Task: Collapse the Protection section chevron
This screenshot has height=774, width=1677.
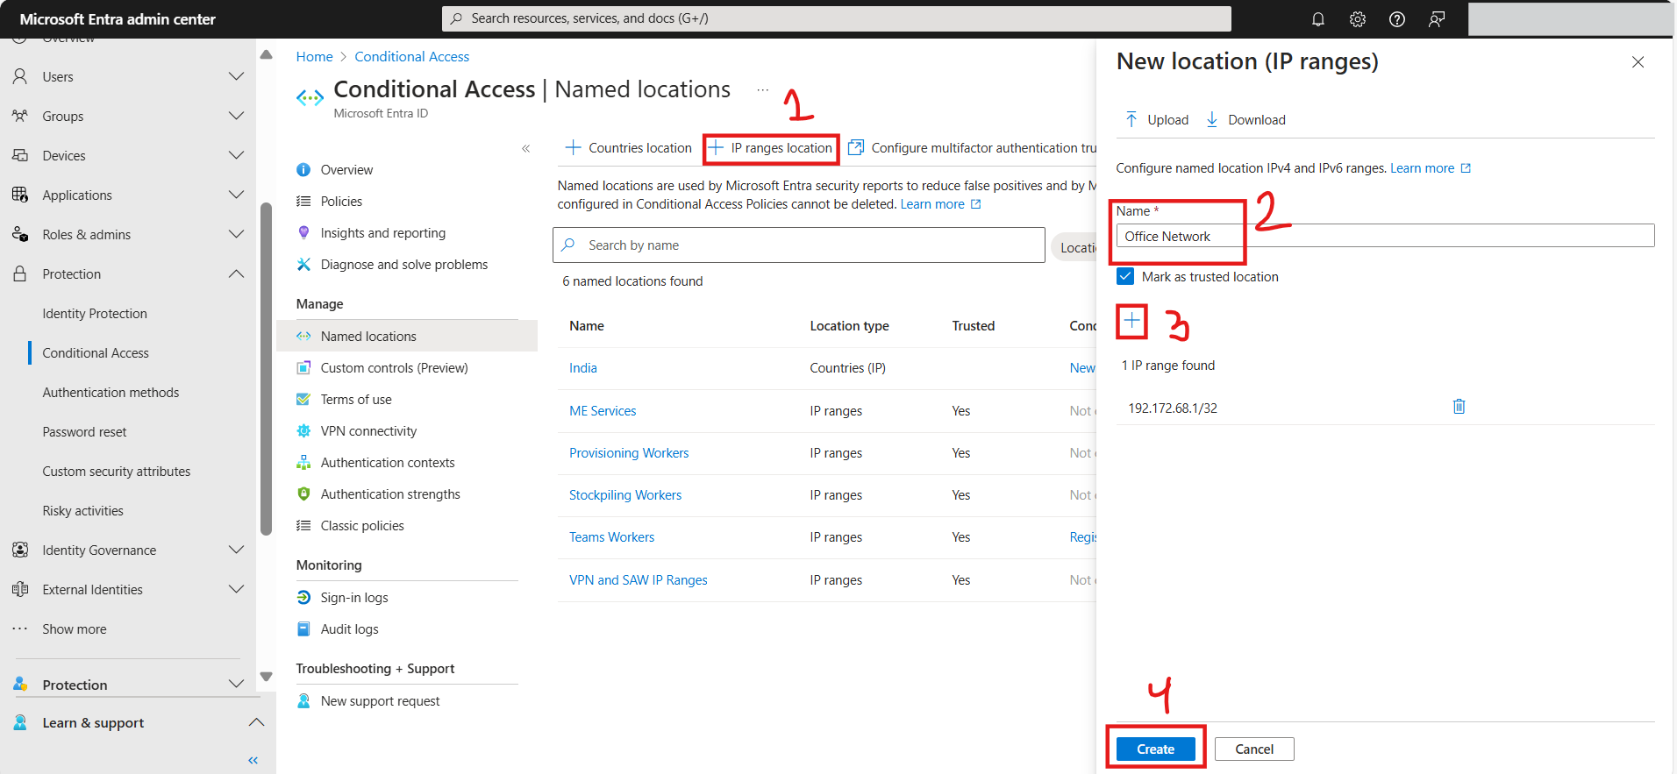Action: (x=236, y=273)
